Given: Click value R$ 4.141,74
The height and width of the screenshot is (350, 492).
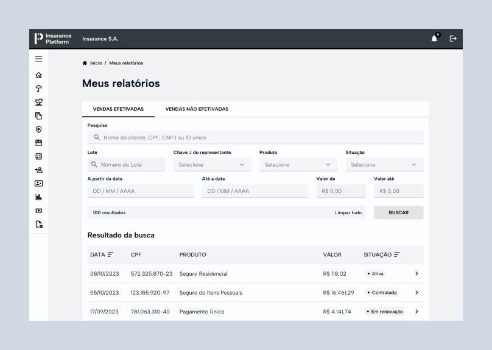Looking at the screenshot, I should (337, 312).
